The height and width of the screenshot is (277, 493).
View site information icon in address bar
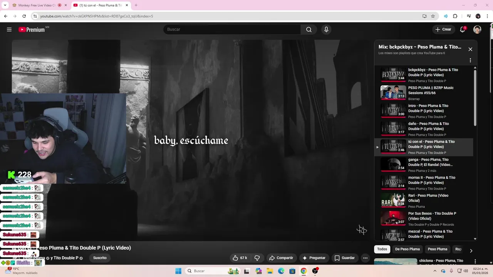[35, 16]
